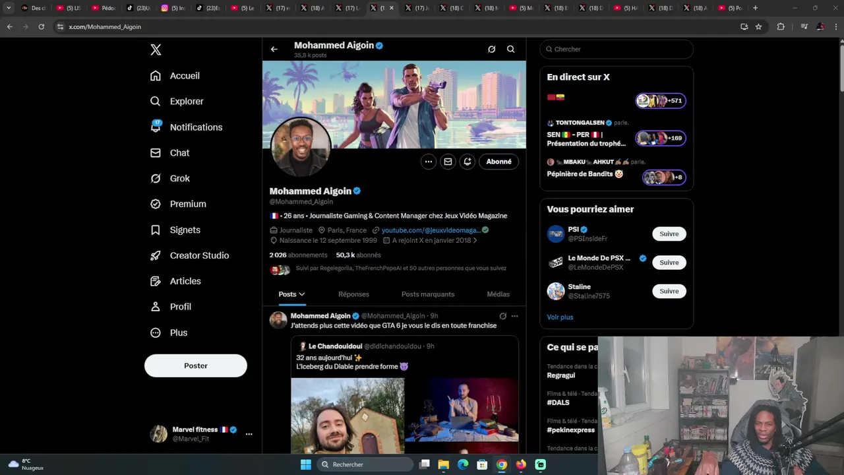Bookmark this page with the star icon
Image resolution: width=844 pixels, height=475 pixels.
[x=759, y=27]
